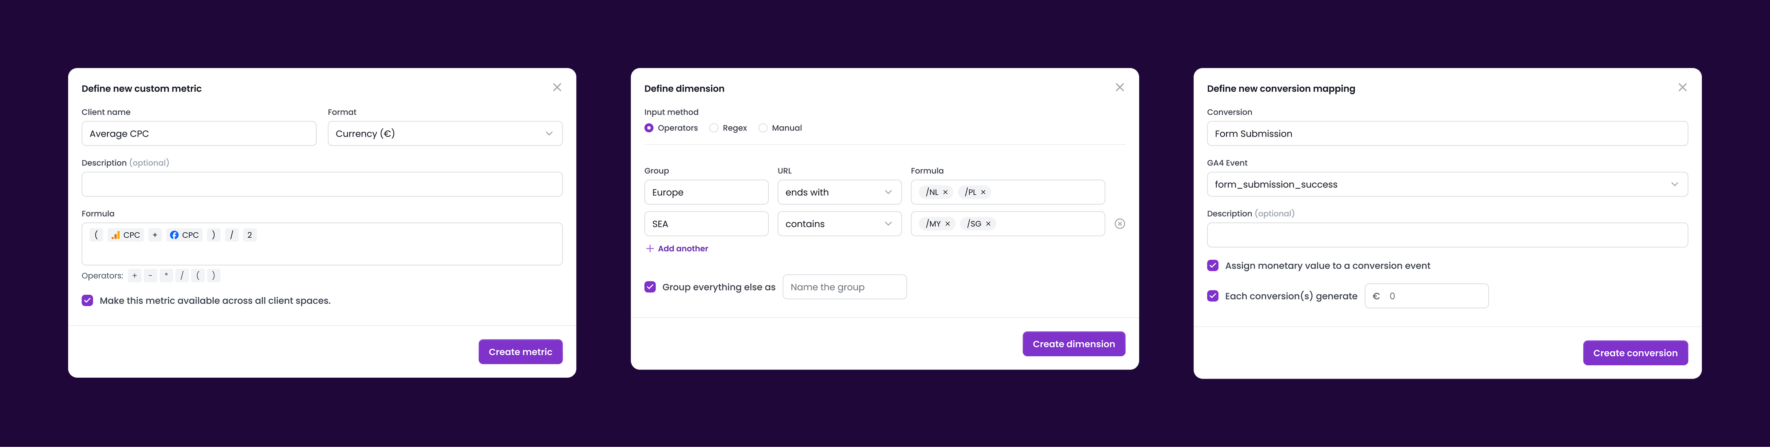Uncheck make metric available across all client spaces
1770x447 pixels.
click(x=86, y=300)
